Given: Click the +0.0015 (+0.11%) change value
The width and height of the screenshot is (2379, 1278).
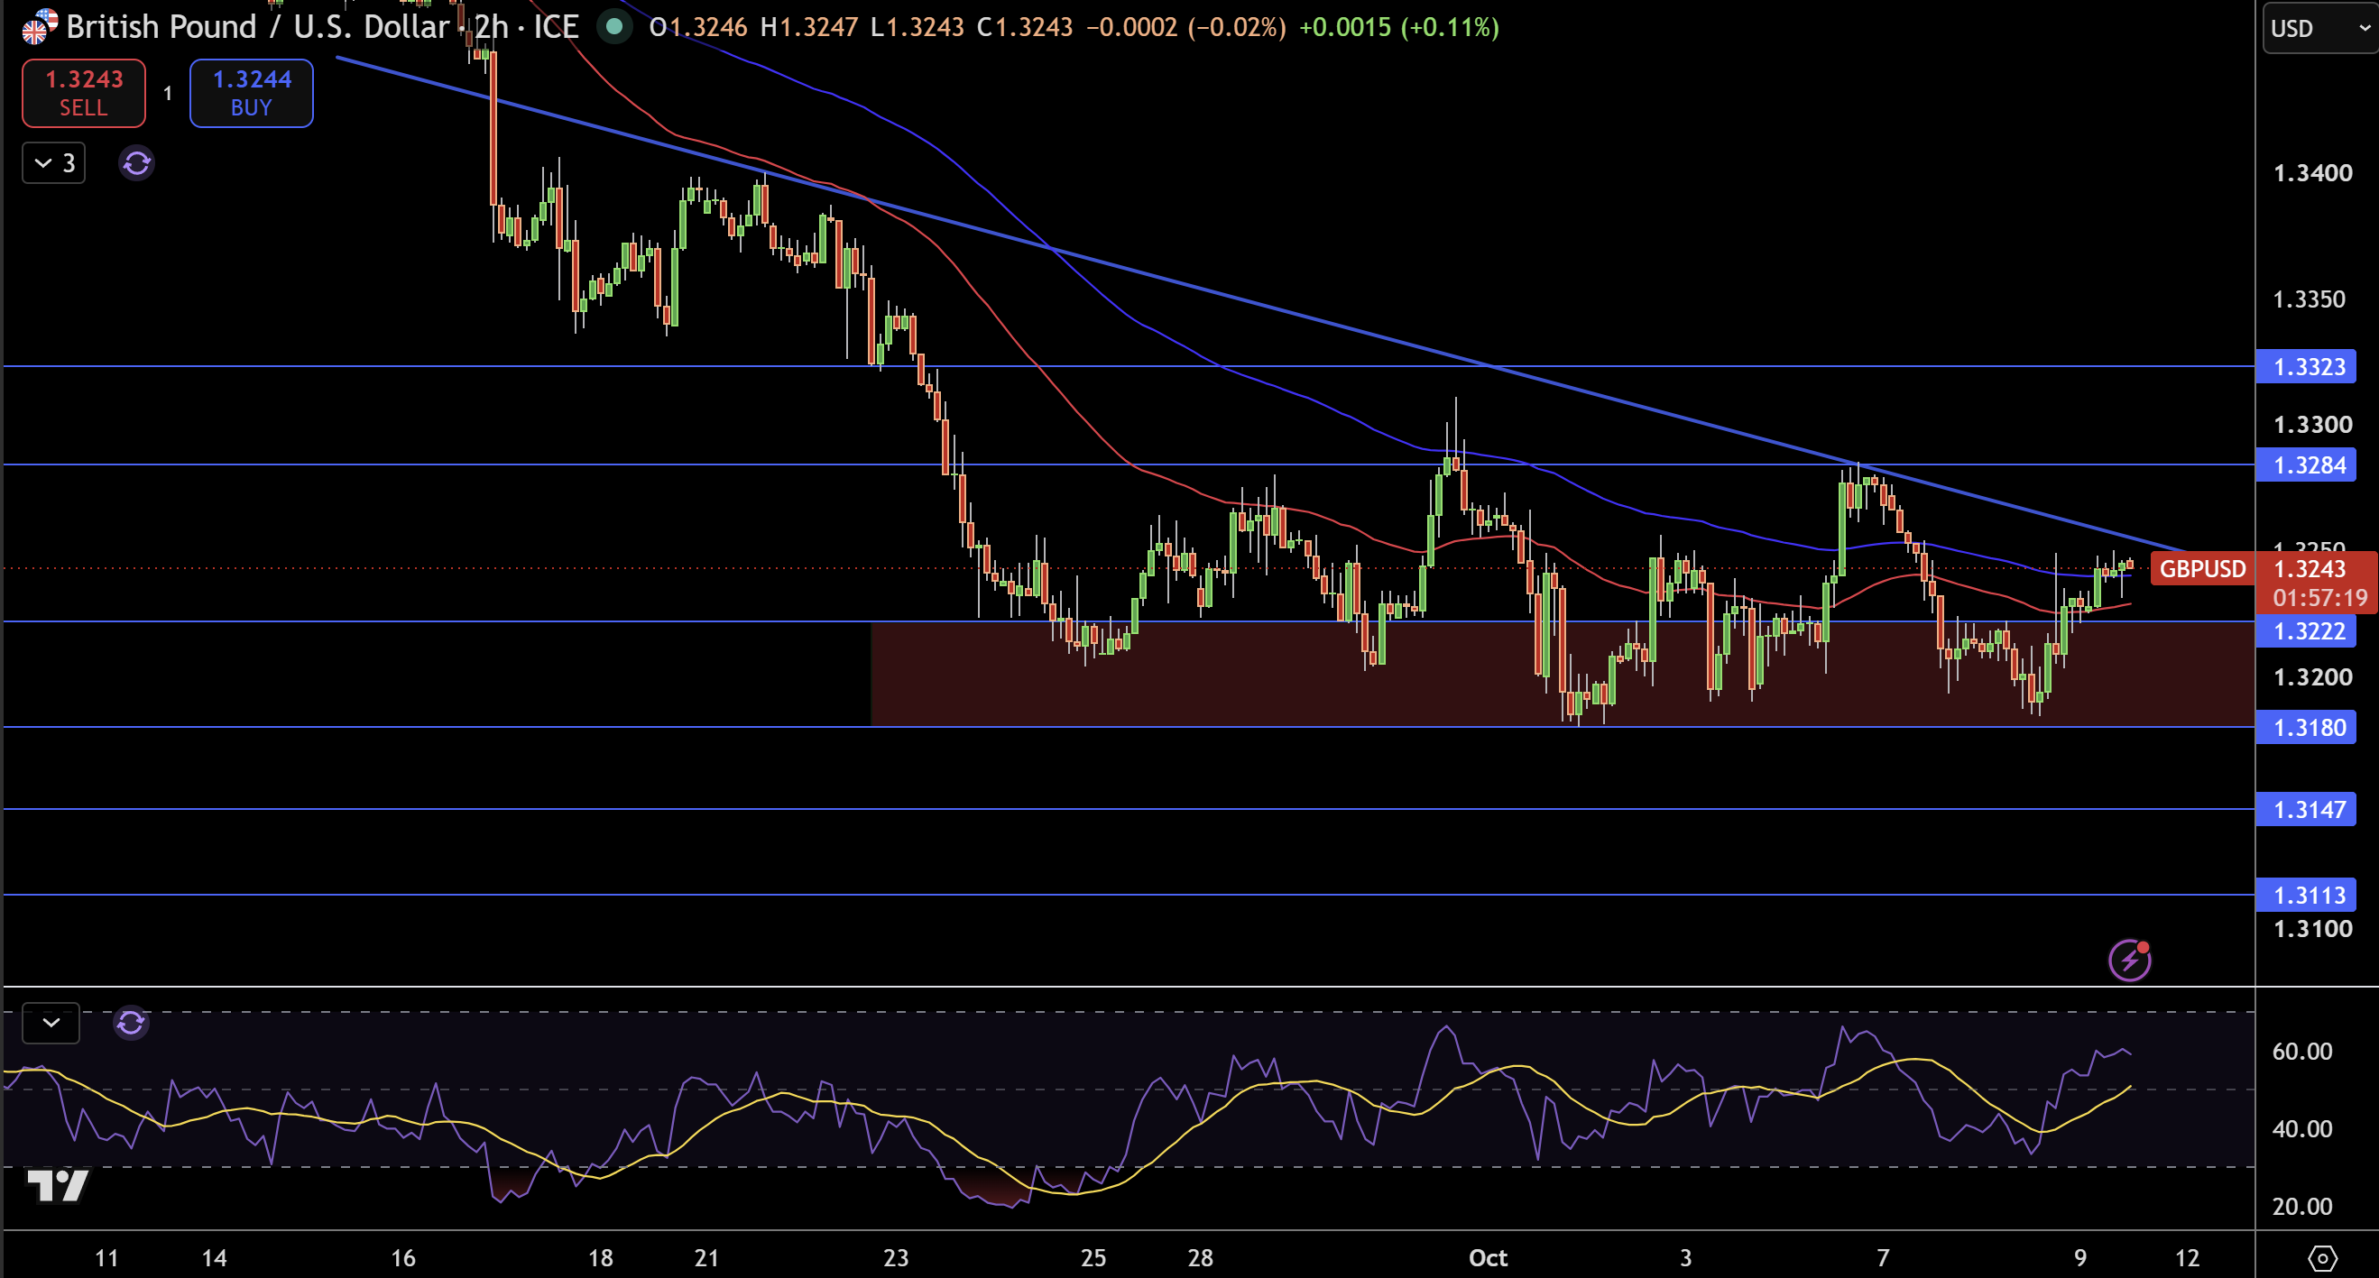Looking at the screenshot, I should (x=1399, y=27).
